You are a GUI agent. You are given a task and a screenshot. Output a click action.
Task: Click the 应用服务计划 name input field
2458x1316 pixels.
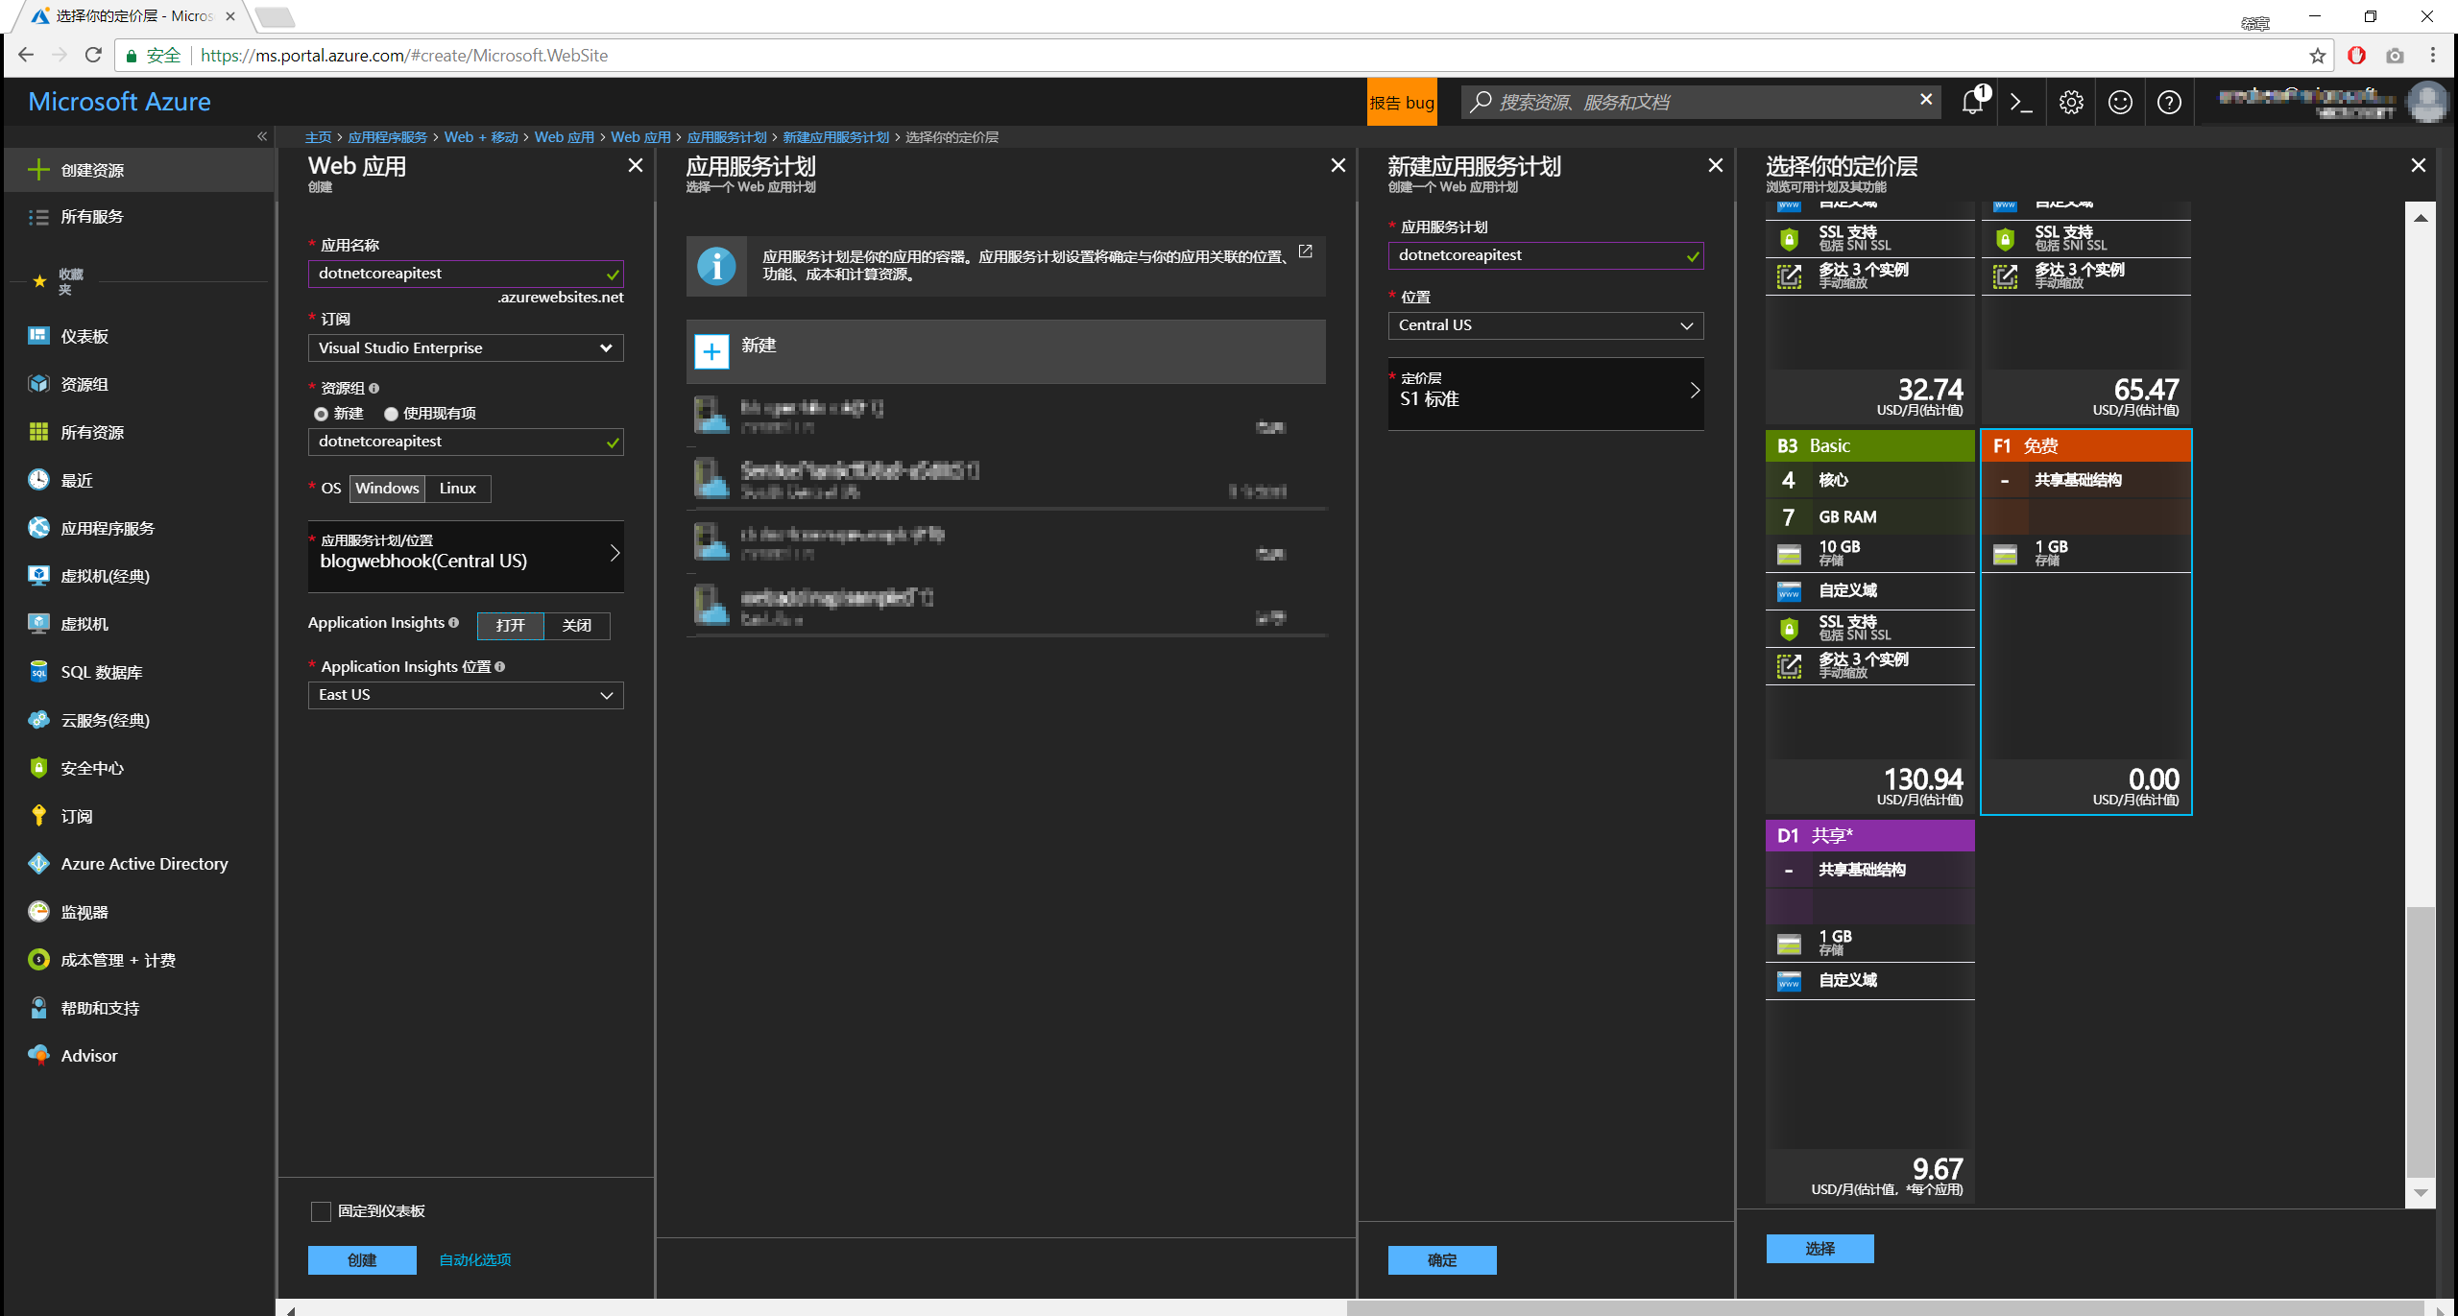[x=1546, y=255]
